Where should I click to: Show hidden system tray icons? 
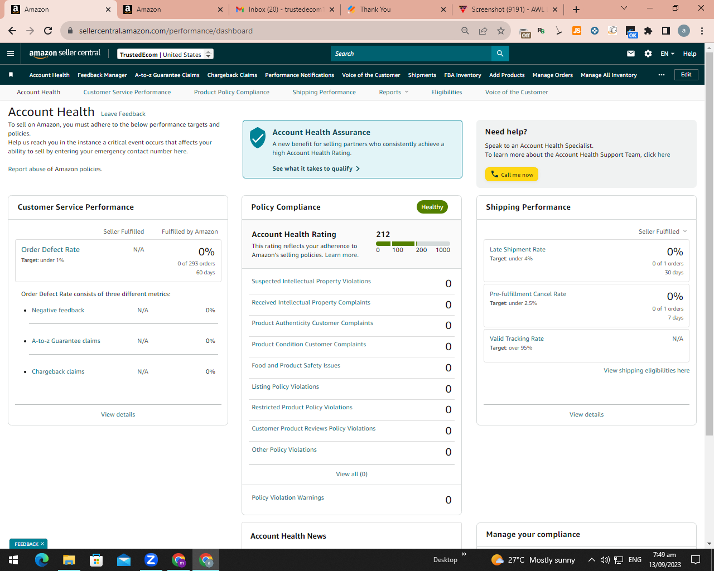click(x=591, y=560)
